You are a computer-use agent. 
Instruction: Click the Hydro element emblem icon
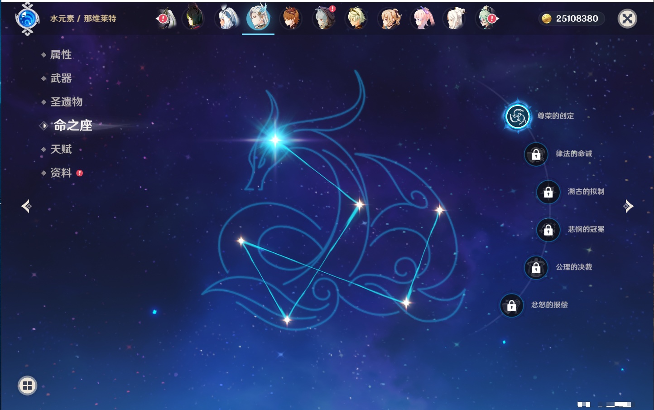pos(27,19)
